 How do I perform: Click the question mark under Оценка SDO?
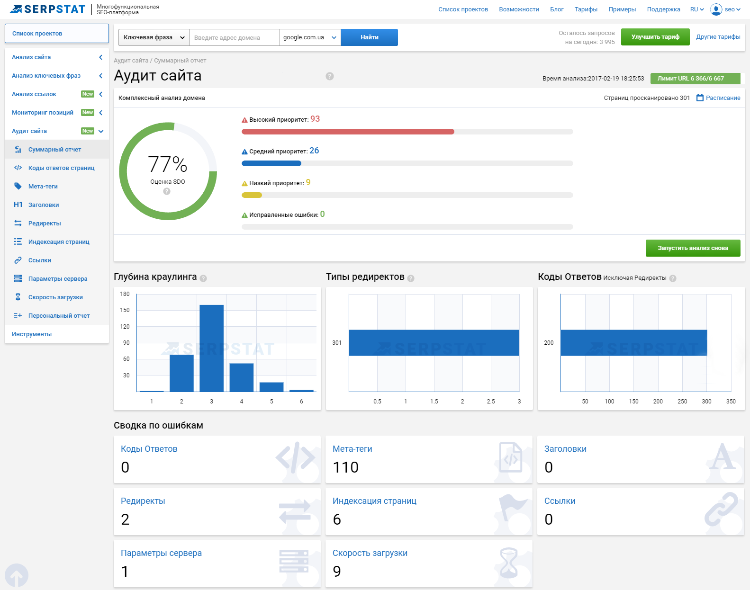pos(167,191)
